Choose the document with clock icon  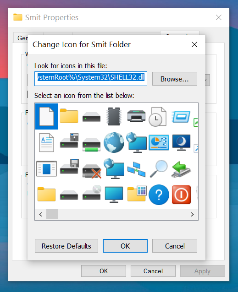point(158,117)
